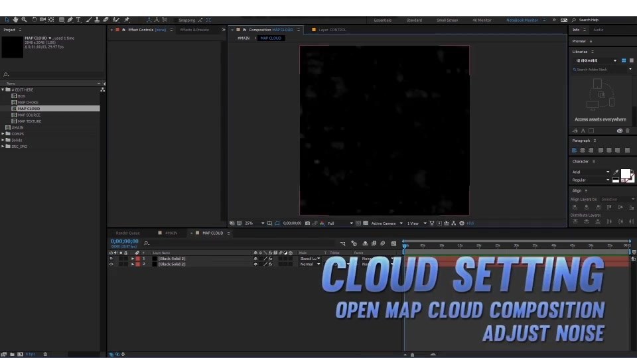Open the composition mini-flowchart in timeline
The width and height of the screenshot is (637, 358).
click(342, 243)
